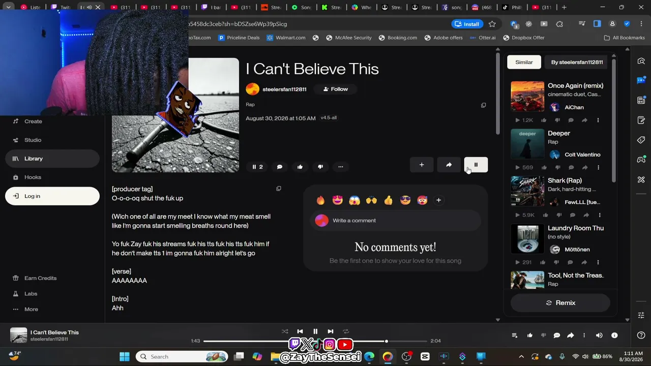Open the Shark (Rap) song thumbnail
This screenshot has width=651, height=366.
(527, 191)
